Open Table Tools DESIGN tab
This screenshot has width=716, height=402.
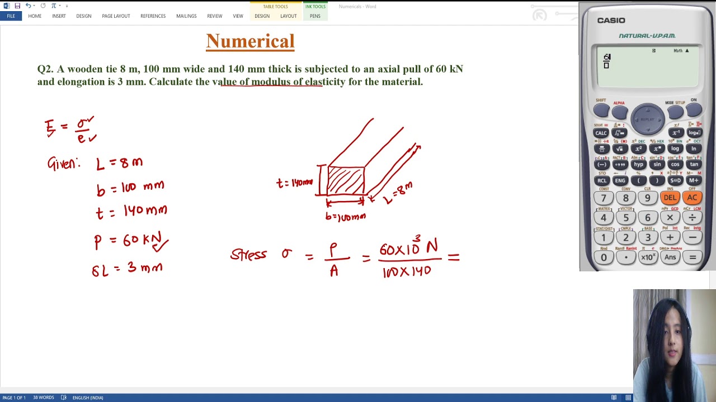[262, 16]
